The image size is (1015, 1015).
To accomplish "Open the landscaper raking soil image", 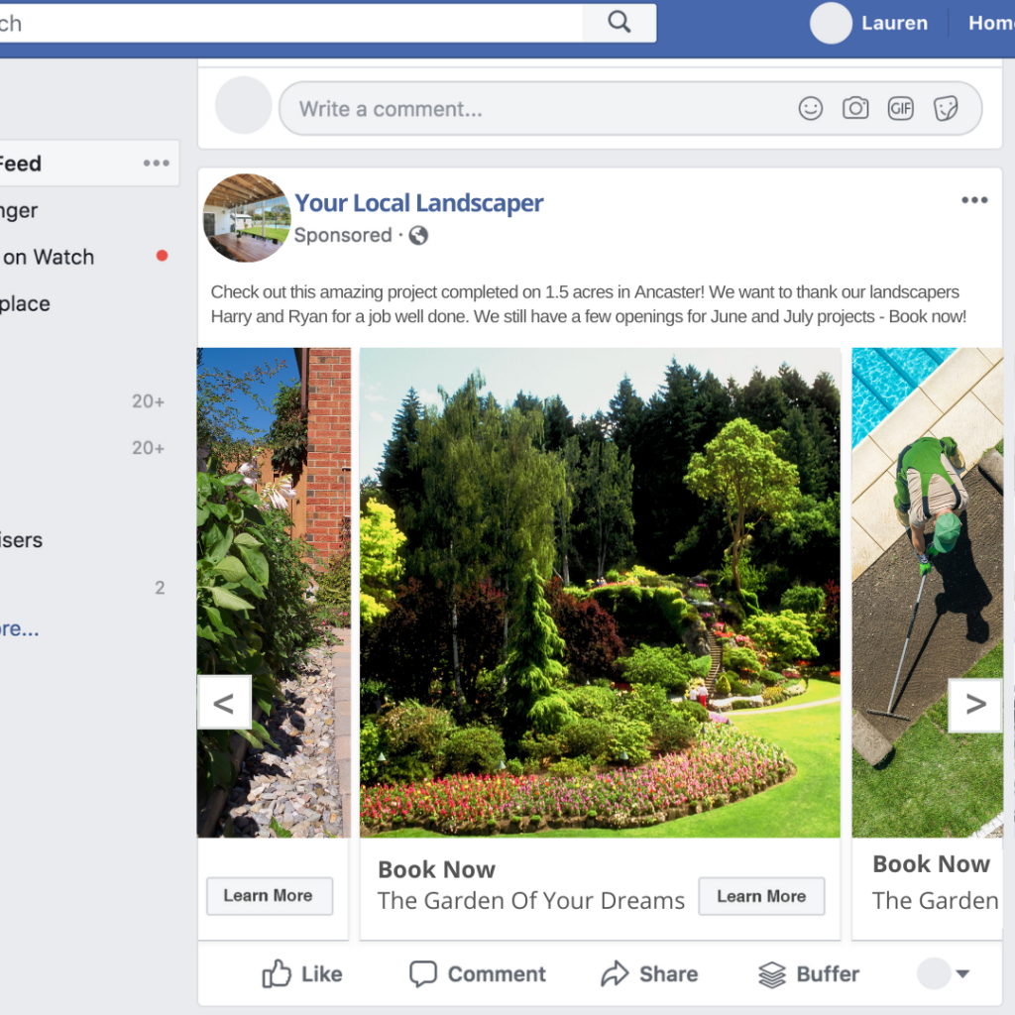I will point(928,593).
